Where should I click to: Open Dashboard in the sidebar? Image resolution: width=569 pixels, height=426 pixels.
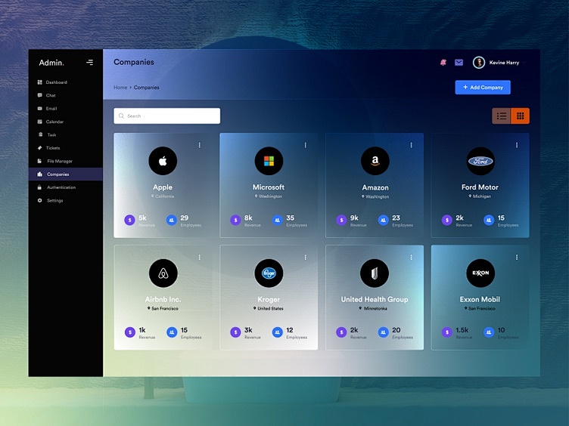[x=56, y=82]
